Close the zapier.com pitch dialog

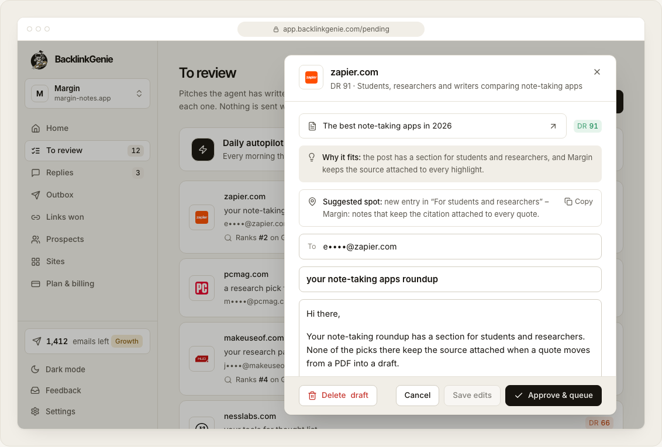tap(597, 72)
